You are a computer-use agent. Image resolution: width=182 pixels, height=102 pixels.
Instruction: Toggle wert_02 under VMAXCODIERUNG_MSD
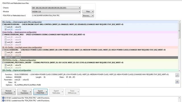click(6, 42)
